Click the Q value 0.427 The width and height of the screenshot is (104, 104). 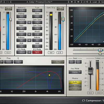pos(18,62)
